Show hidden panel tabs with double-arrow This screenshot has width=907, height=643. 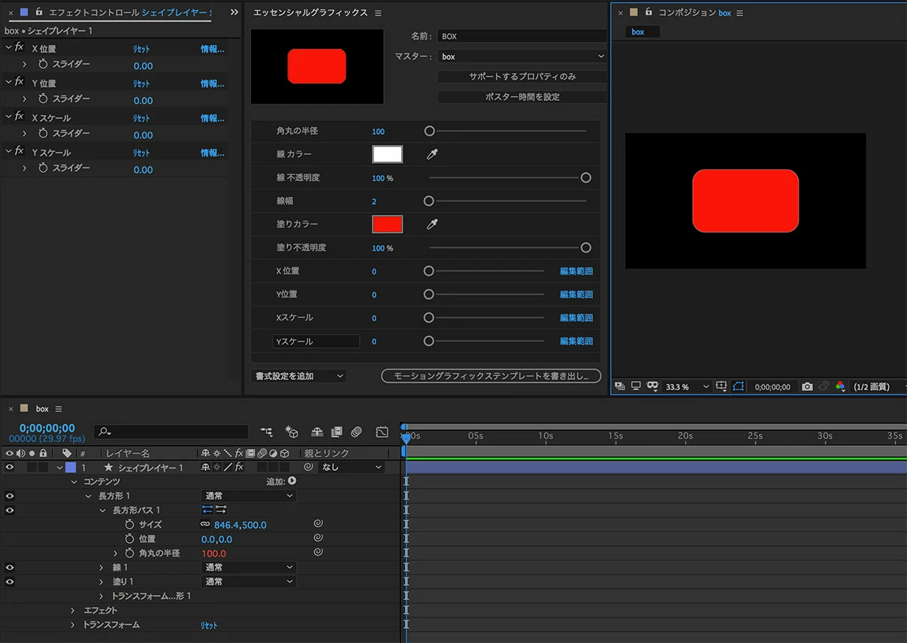coord(234,12)
